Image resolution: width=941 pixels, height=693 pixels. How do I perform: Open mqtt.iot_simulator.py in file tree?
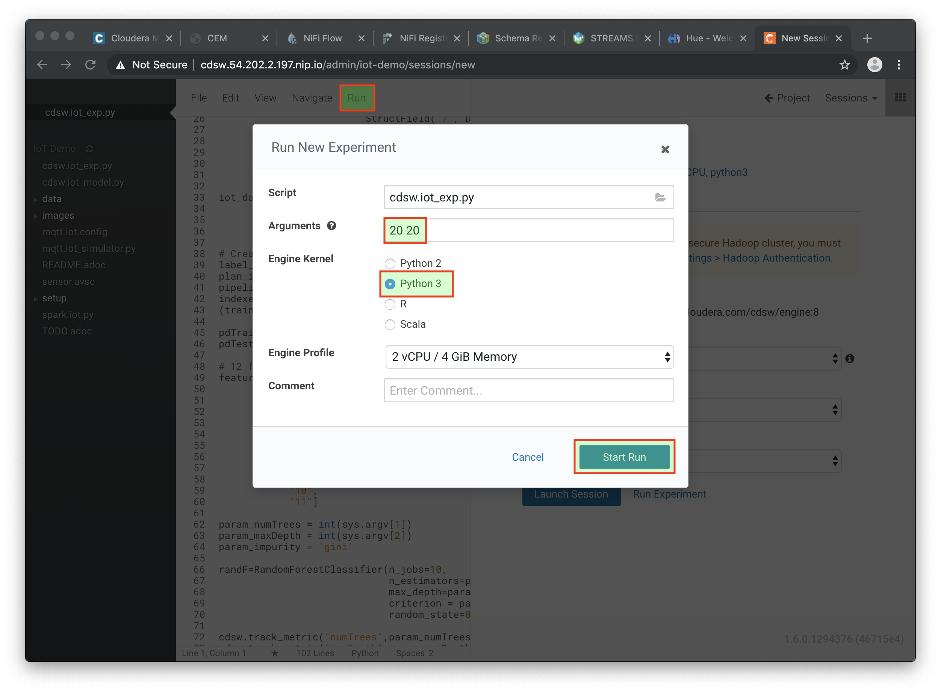tap(89, 248)
